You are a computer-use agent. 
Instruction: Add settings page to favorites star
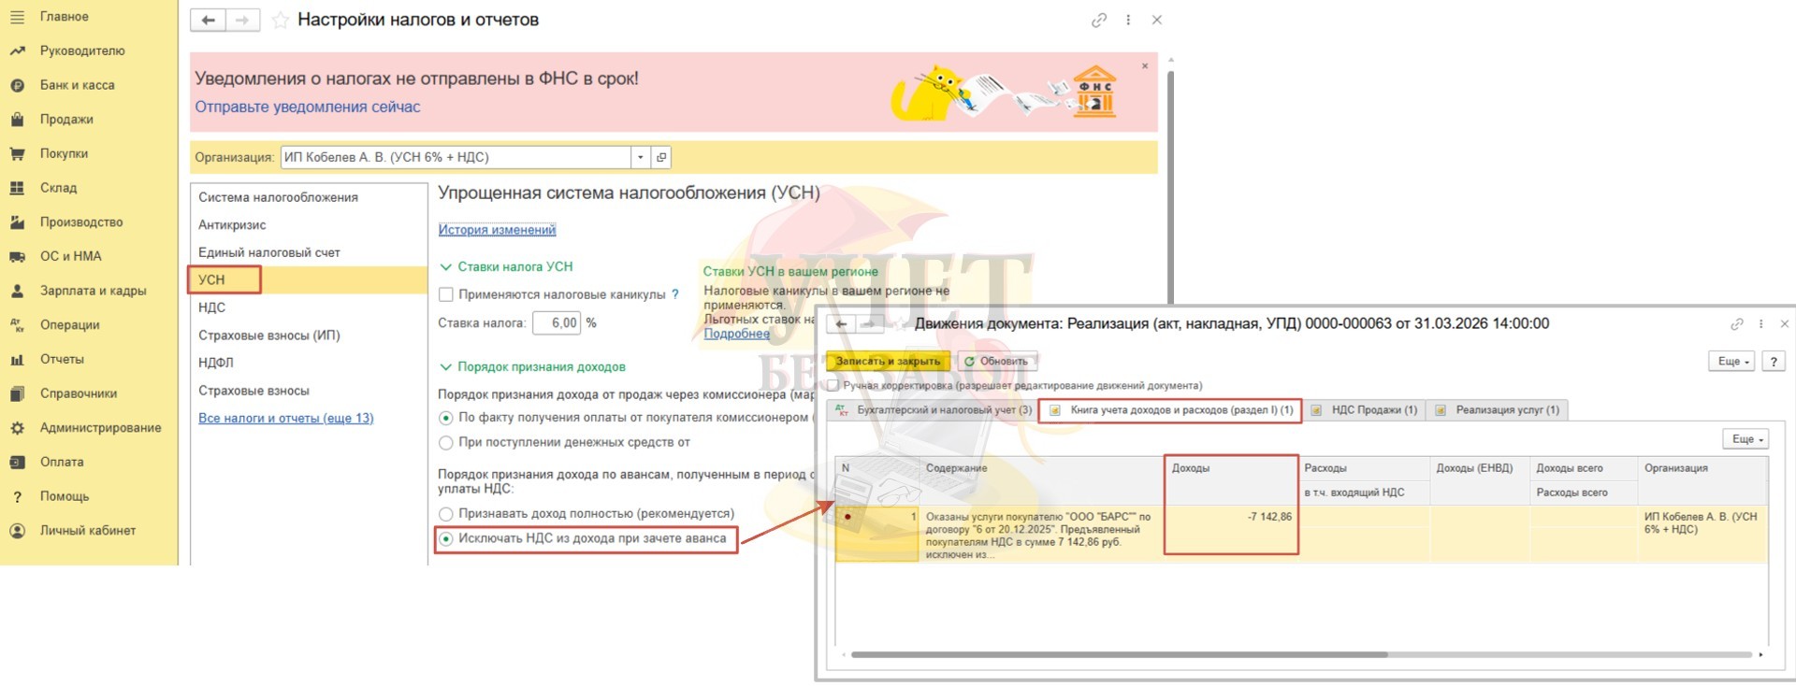tap(280, 21)
